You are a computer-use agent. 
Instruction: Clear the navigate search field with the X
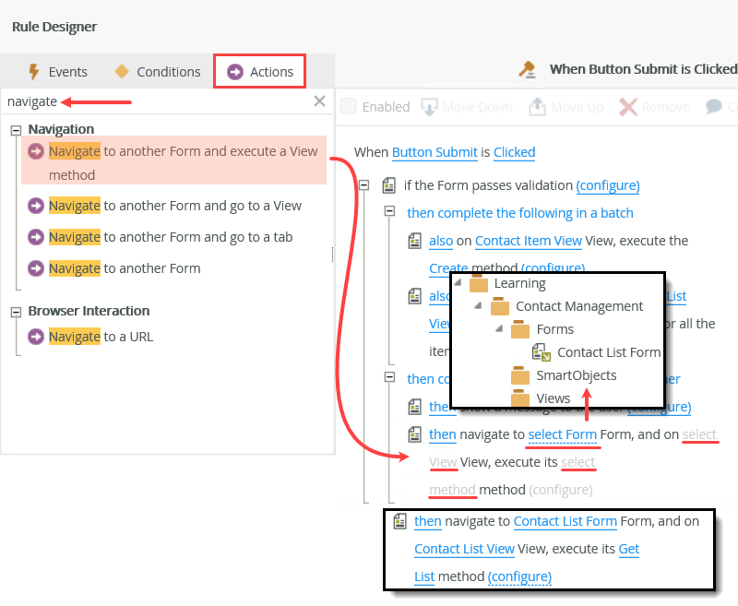click(x=318, y=101)
